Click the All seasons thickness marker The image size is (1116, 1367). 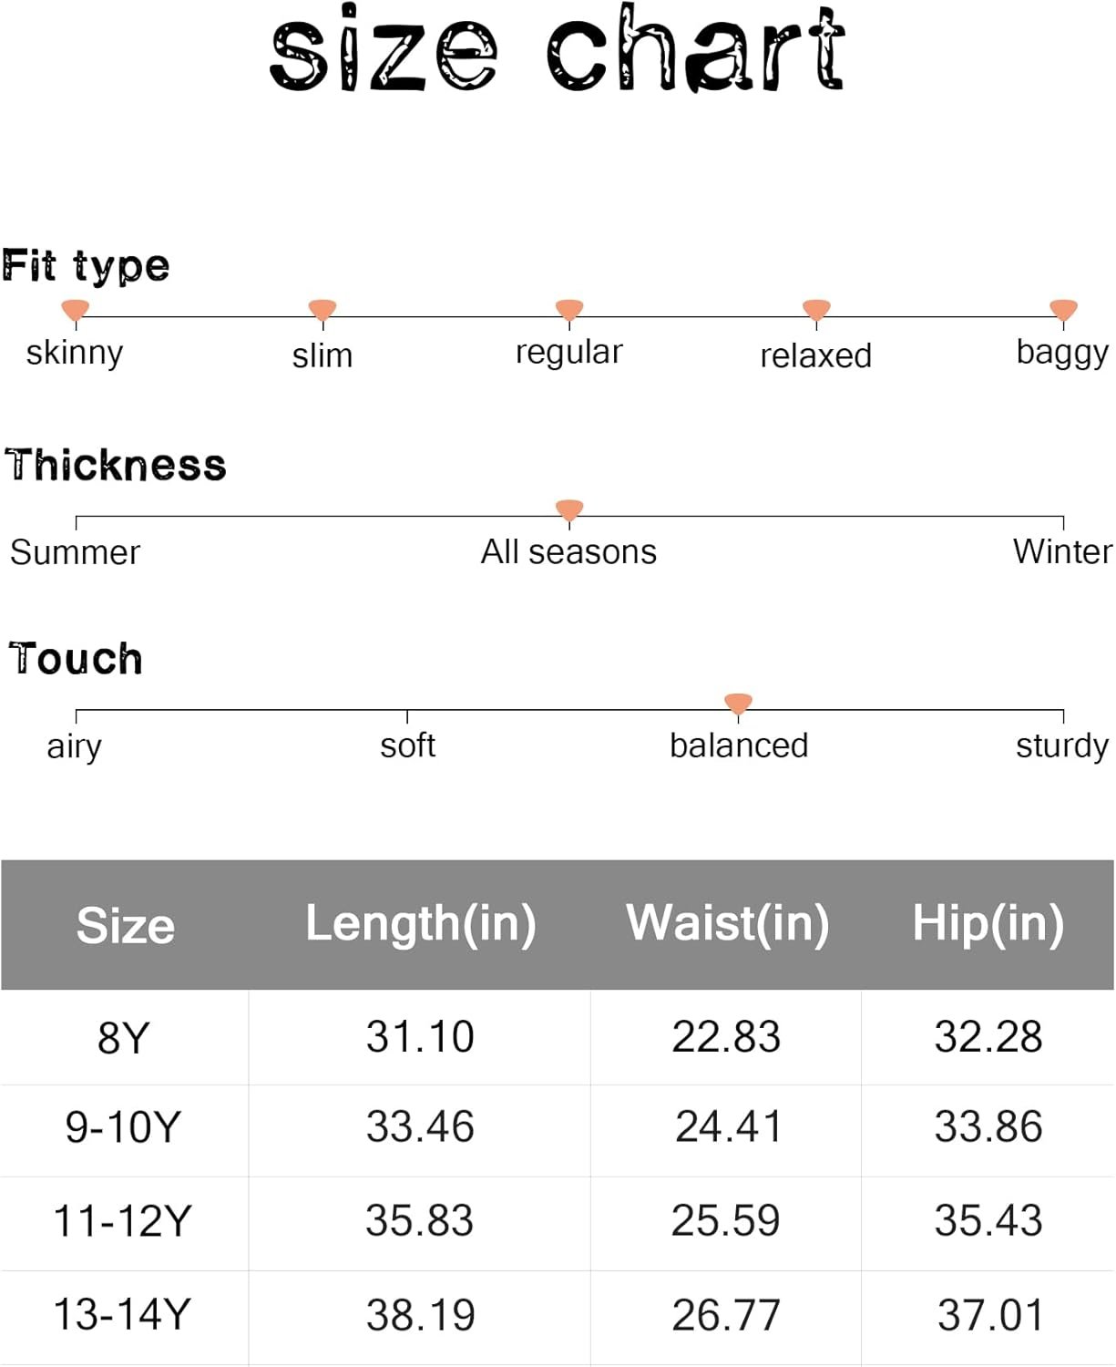(569, 509)
